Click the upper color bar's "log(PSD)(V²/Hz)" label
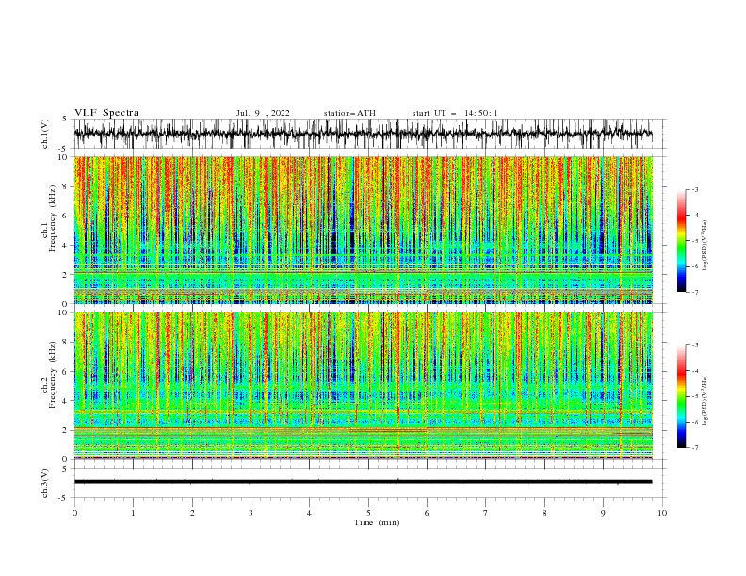Viewport: 746px width, 576px height. [x=705, y=246]
